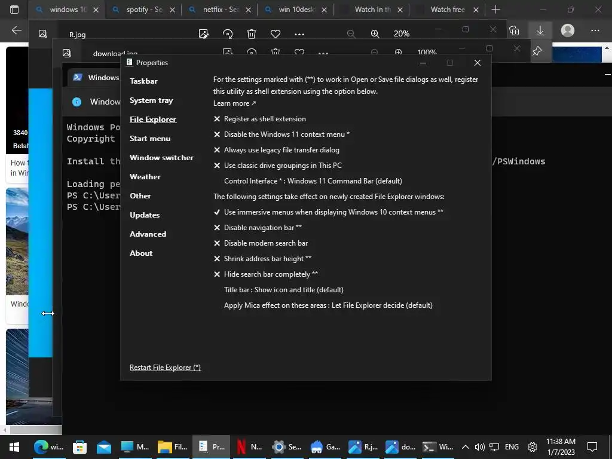Open Apply Mica effect option dropdown
This screenshot has width=612, height=459.
[328, 305]
